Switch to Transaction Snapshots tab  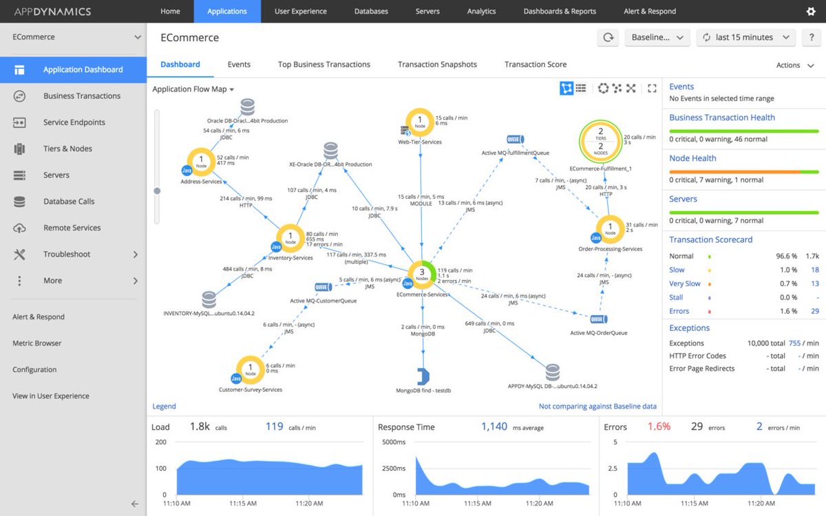437,65
